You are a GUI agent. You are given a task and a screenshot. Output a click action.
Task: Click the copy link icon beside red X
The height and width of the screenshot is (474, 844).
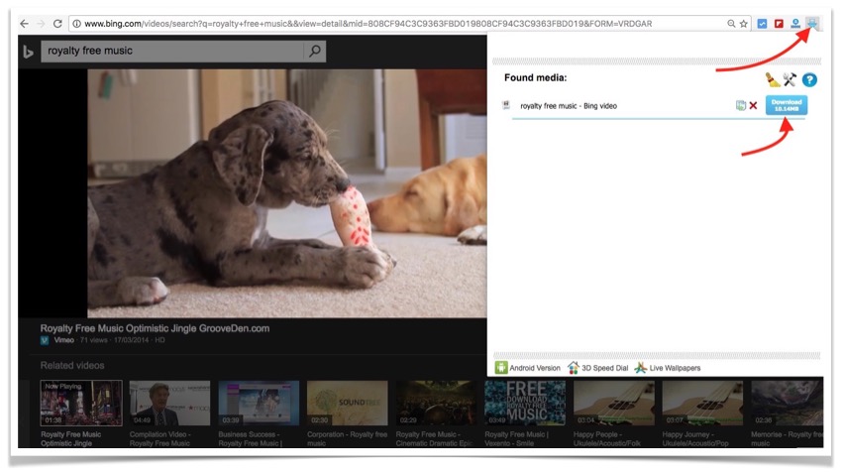tap(740, 105)
